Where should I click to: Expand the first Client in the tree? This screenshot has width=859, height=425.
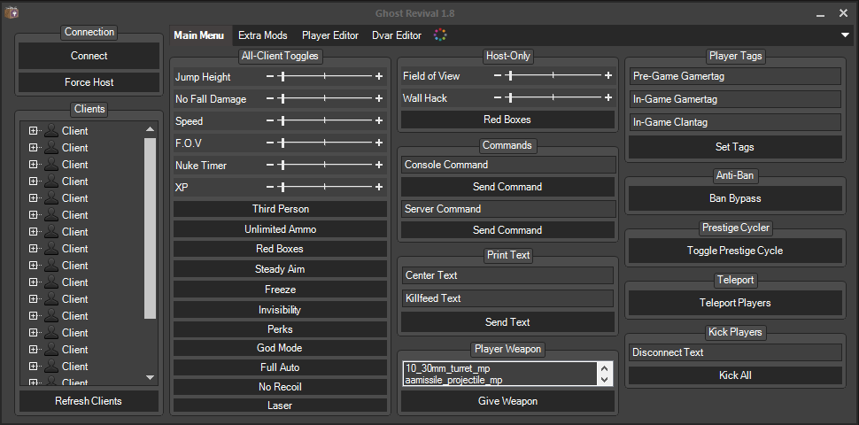[x=33, y=131]
